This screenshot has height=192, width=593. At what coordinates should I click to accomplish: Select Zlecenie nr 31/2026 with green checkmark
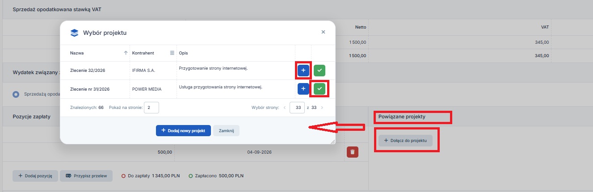(320, 89)
